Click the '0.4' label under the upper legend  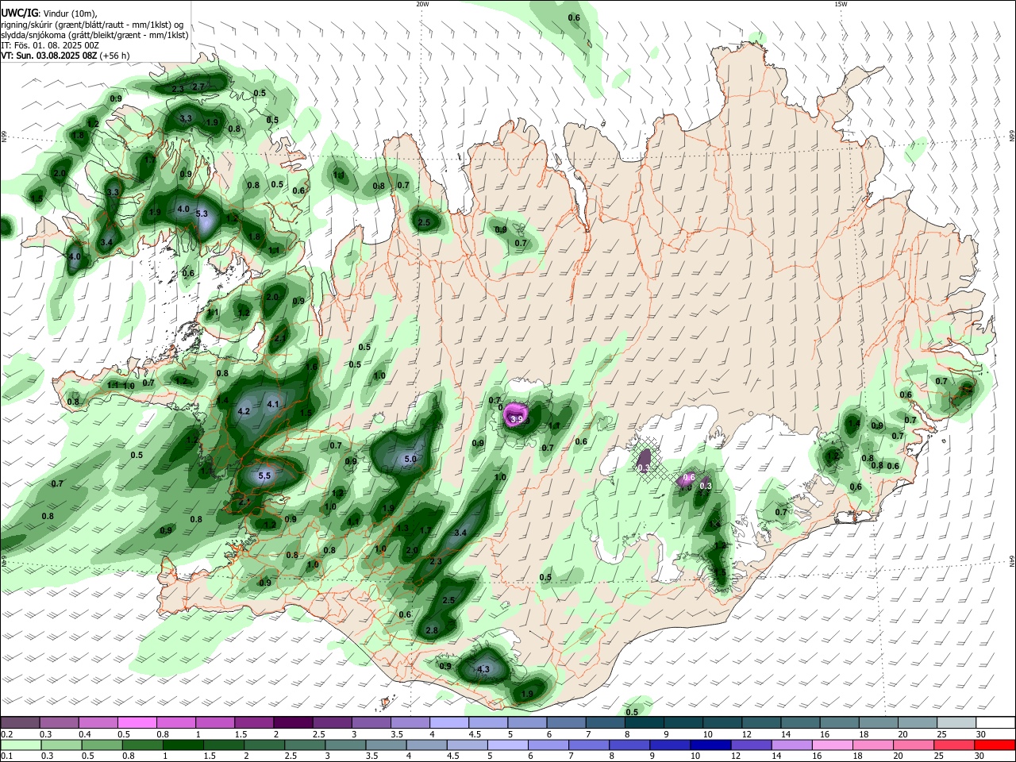85,734
